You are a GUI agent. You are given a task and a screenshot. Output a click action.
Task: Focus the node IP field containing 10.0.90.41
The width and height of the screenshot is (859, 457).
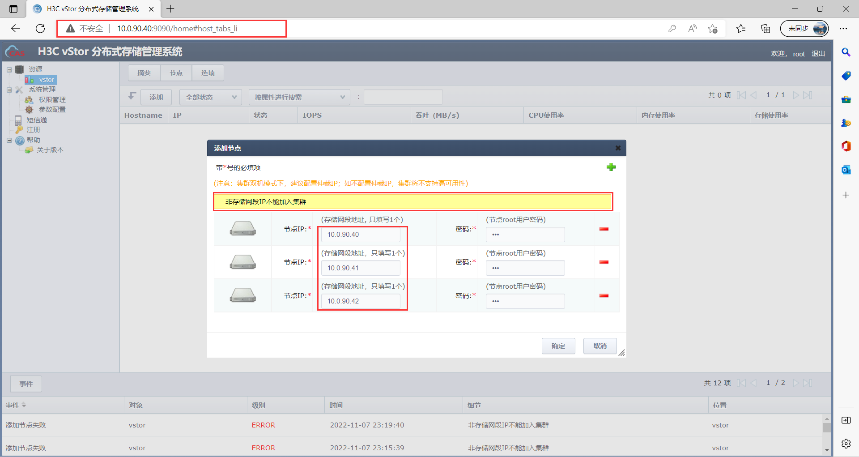(361, 268)
